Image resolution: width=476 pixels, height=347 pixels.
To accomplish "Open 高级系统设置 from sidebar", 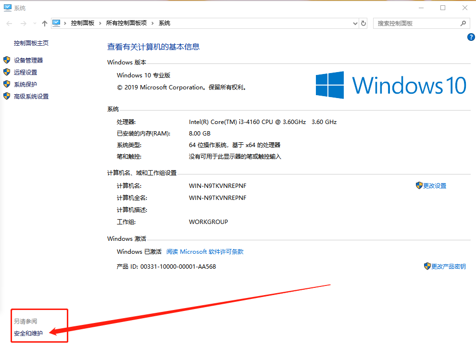I will click(31, 97).
